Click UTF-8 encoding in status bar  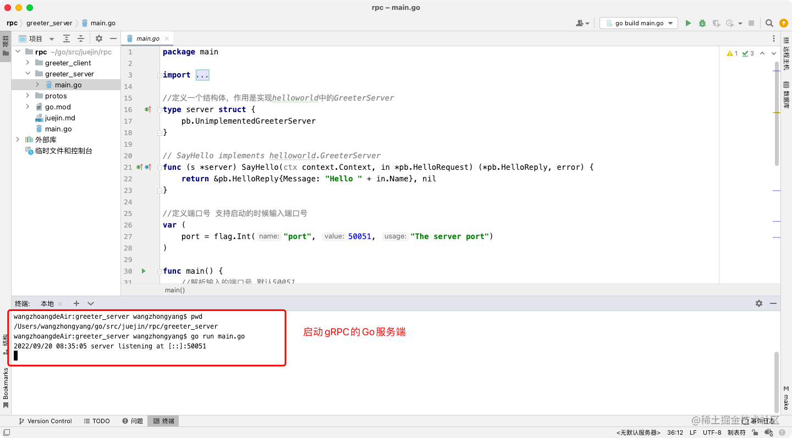click(x=712, y=433)
